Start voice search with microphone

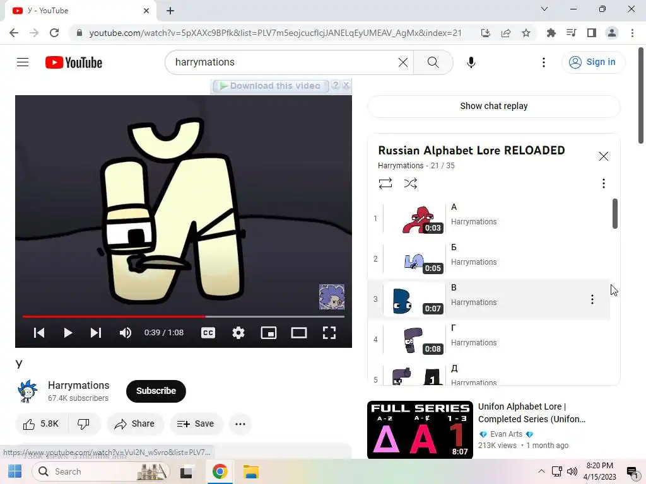tap(471, 62)
